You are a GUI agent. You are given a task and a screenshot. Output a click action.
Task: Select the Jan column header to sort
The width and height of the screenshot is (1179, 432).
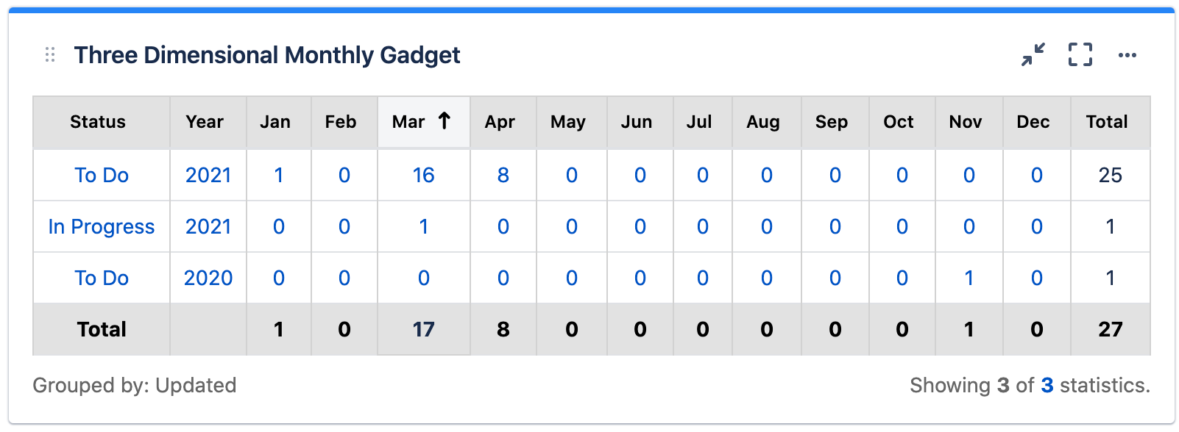277,122
